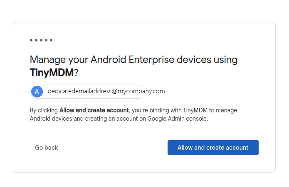Click the bold TinyMDM title word
Image resolution: width=289 pixels, height=187 pixels.
52,73
